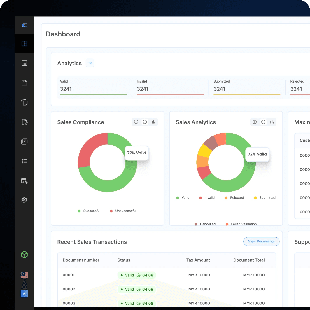Open the Analytics section via the arrow button
This screenshot has height=310, width=310.
[x=90, y=63]
